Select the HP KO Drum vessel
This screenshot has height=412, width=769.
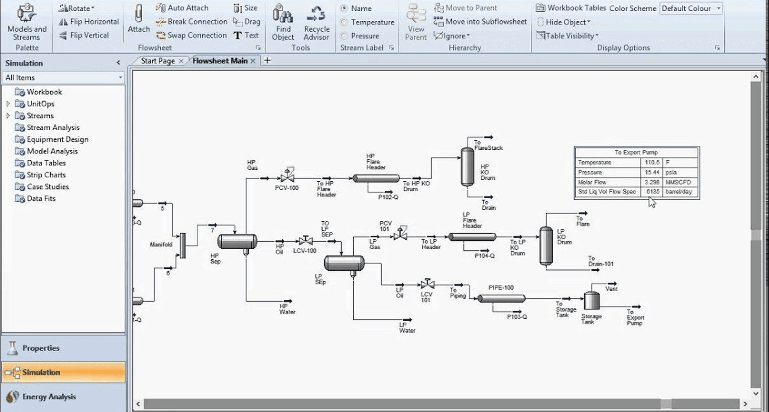tap(467, 167)
